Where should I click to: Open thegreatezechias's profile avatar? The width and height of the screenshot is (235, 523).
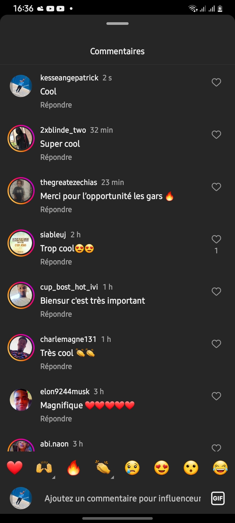pyautogui.click(x=21, y=191)
